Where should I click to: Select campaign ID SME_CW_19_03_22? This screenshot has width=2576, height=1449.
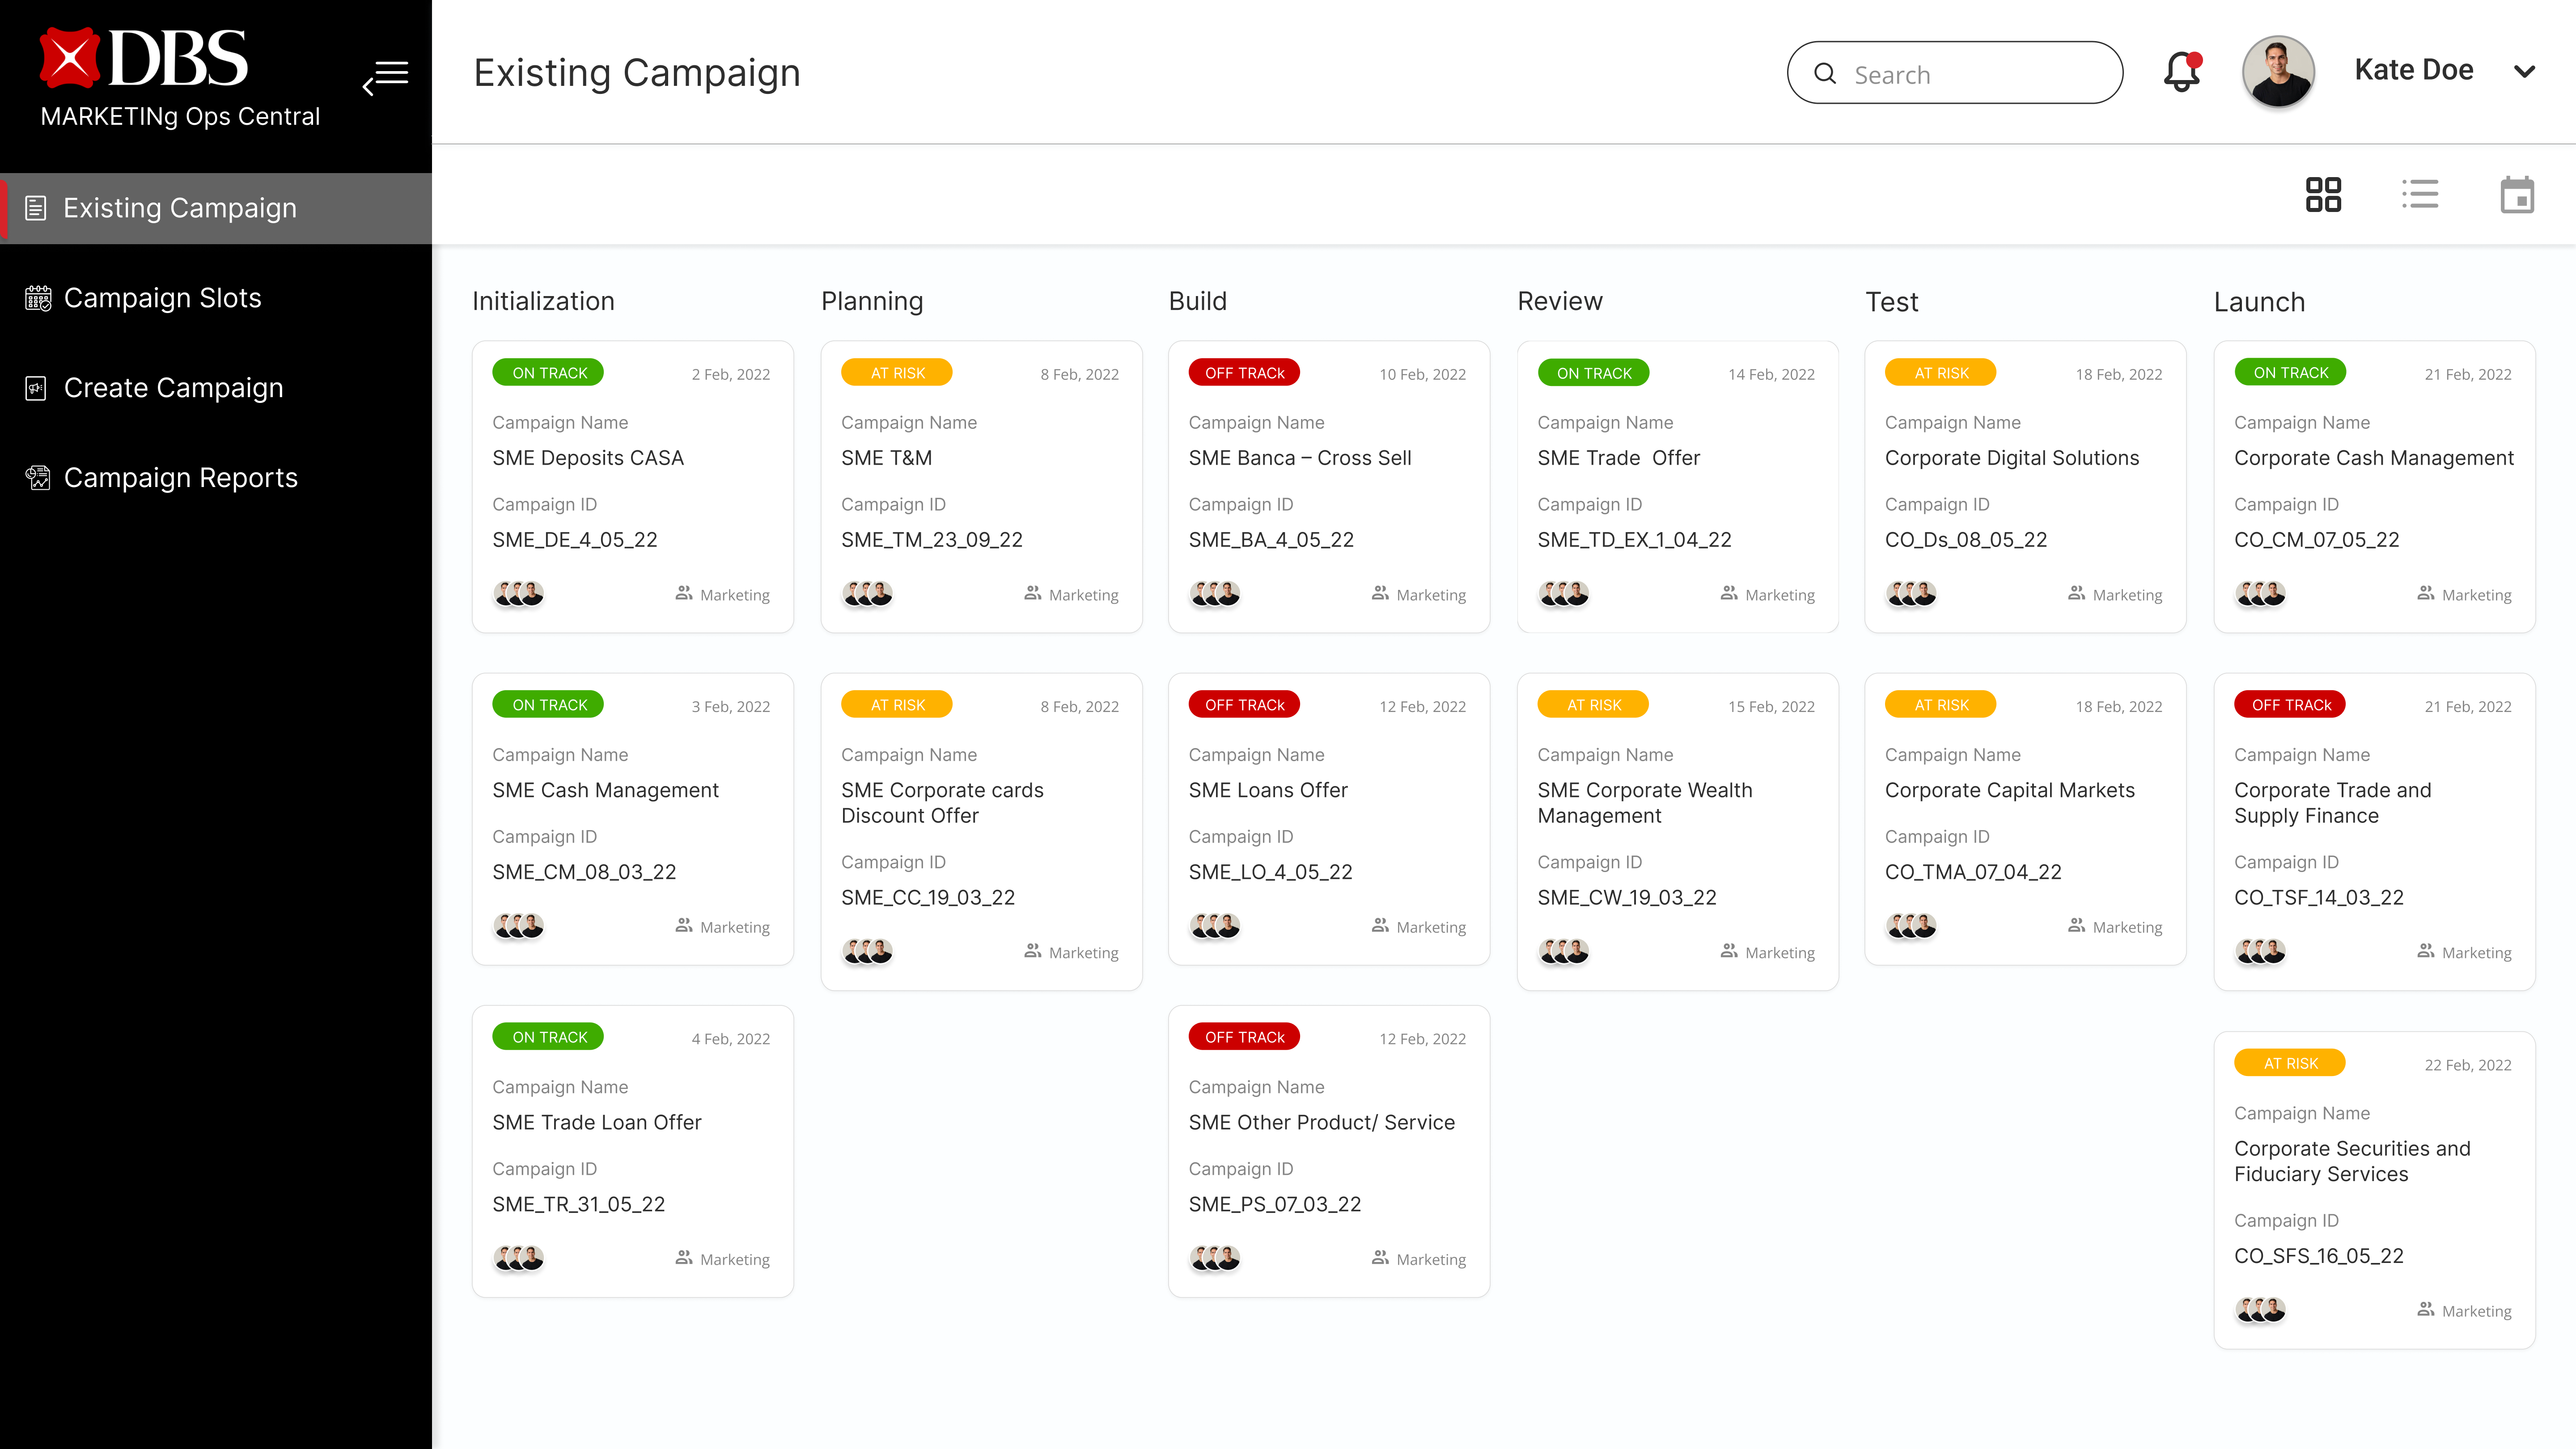[x=1627, y=898]
